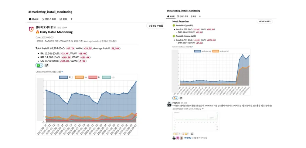The image size is (306, 148).
Task: Toggle the ALL series legend swatch
Action: tap(64, 77)
